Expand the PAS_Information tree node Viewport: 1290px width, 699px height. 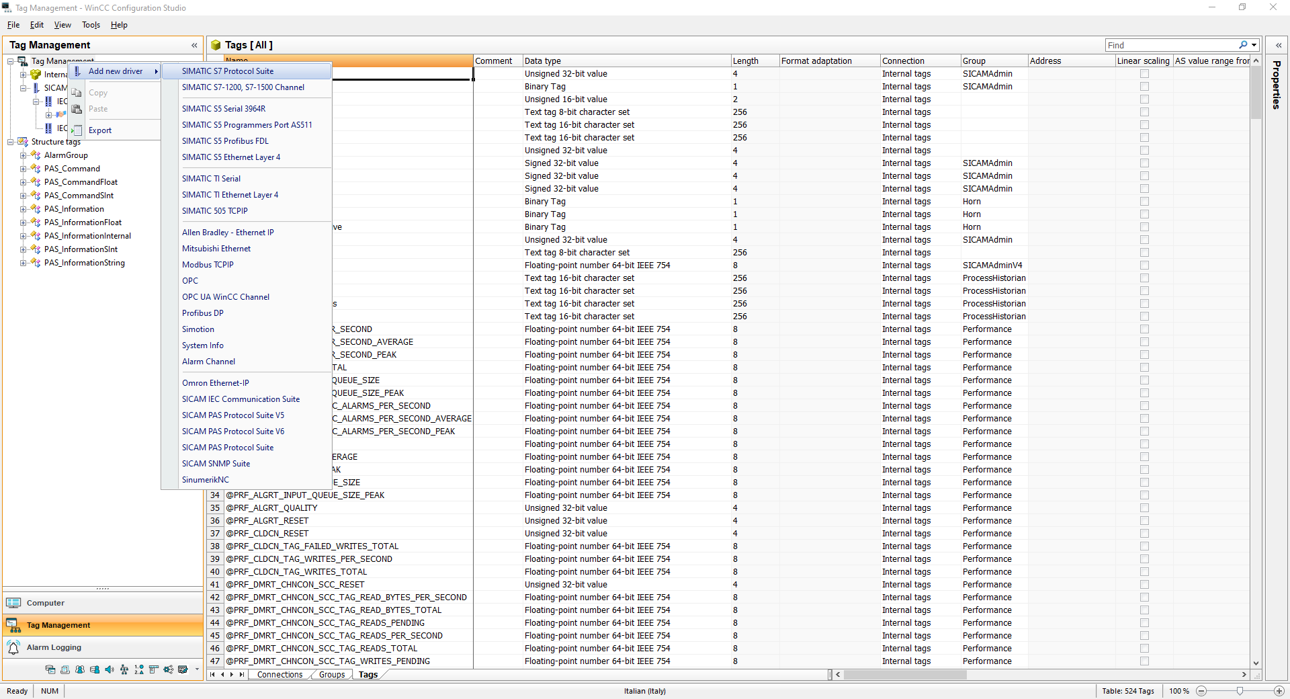24,209
